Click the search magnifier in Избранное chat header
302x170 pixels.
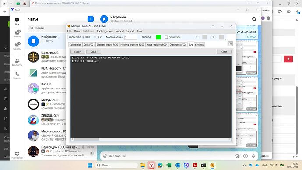254,19
